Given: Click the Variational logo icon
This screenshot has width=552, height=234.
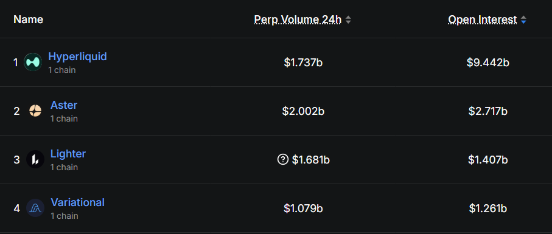Looking at the screenshot, I should point(35,208).
